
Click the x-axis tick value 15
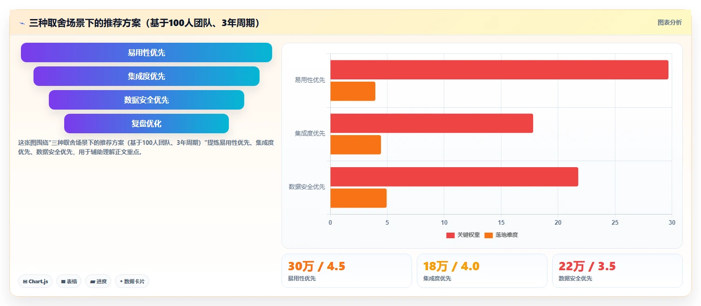(x=501, y=223)
